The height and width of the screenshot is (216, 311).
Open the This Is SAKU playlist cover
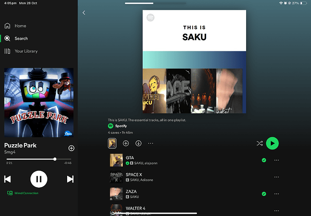coord(194,62)
